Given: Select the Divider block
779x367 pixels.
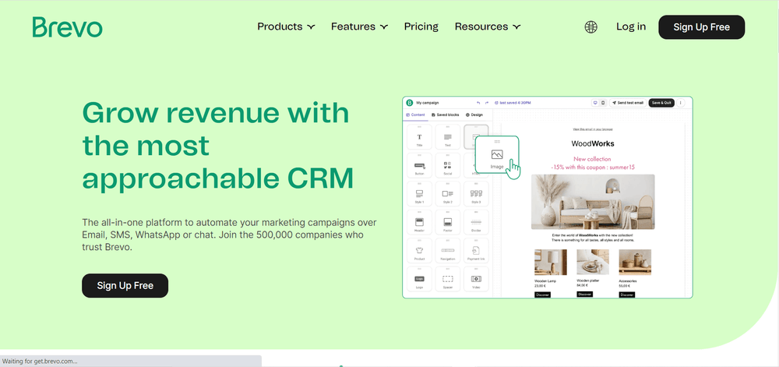Looking at the screenshot, I should (x=476, y=222).
